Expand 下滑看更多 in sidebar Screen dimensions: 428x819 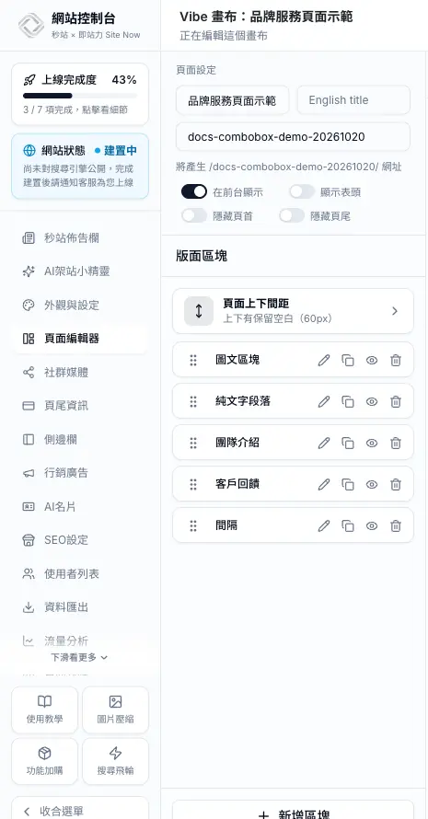pos(79,657)
